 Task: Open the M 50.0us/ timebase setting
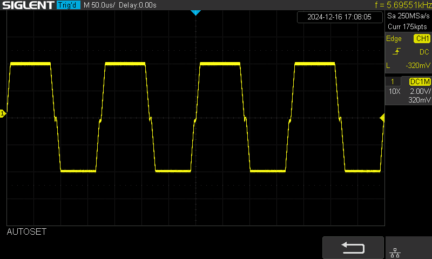pyautogui.click(x=100, y=5)
